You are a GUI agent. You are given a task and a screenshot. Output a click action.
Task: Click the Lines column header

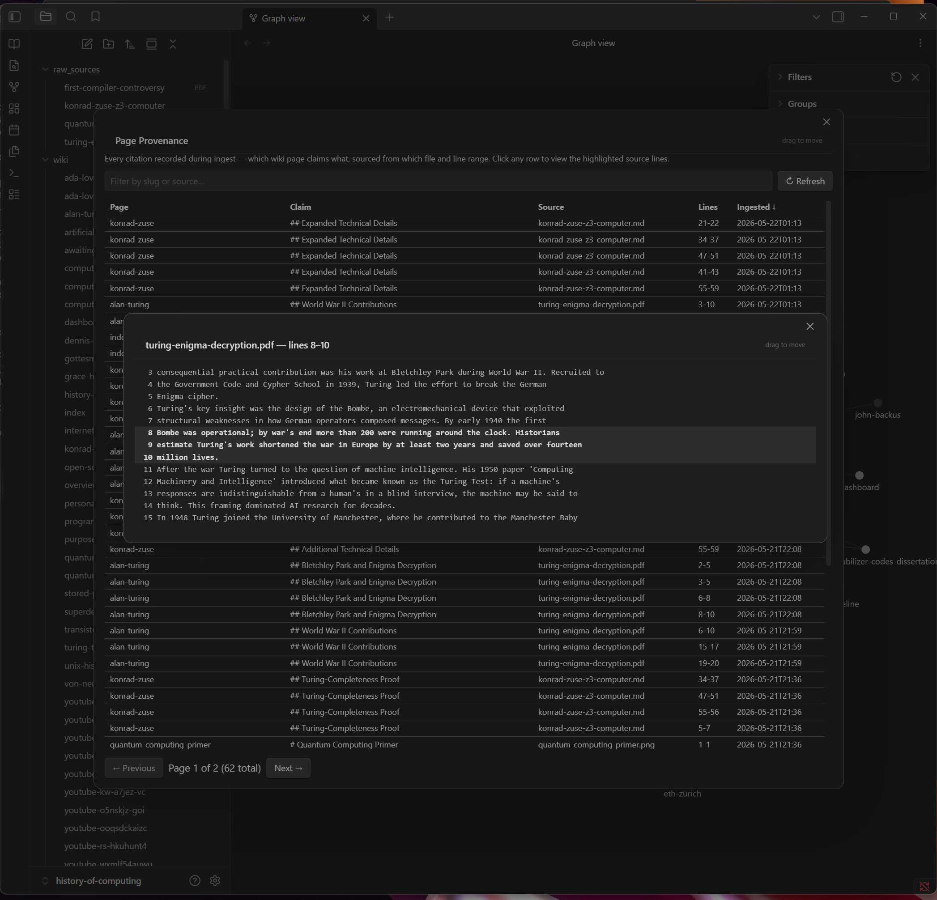[707, 207]
